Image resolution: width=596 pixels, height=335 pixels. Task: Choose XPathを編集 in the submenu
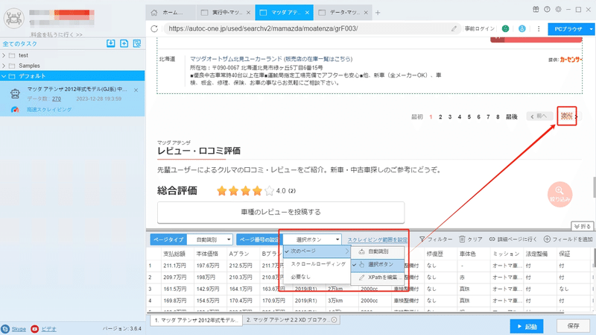(x=377, y=278)
